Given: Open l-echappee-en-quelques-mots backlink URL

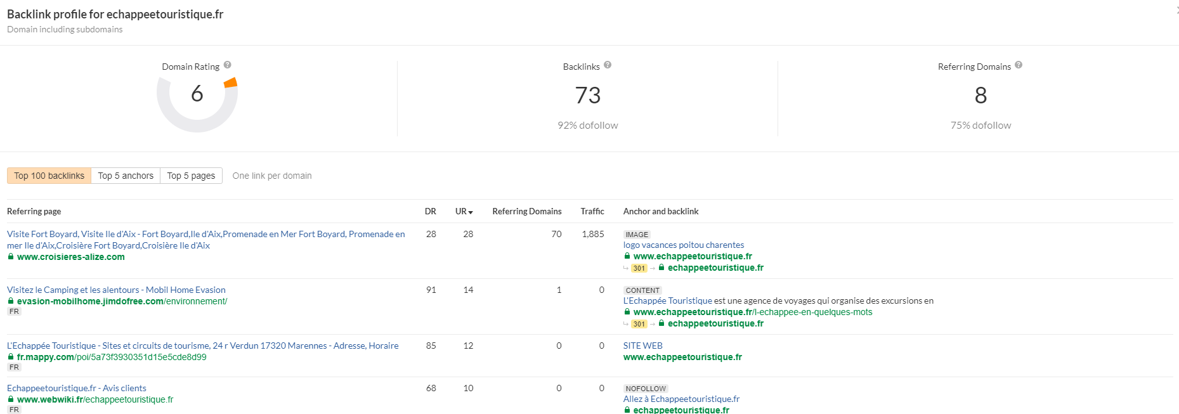Looking at the screenshot, I should point(753,312).
